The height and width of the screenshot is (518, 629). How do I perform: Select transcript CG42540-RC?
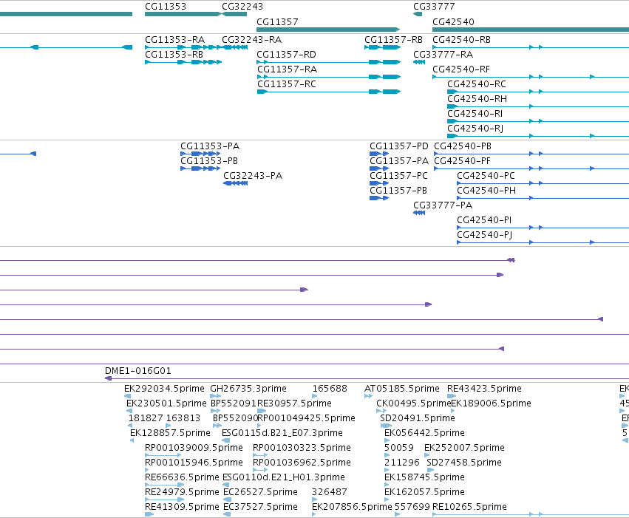(477, 84)
